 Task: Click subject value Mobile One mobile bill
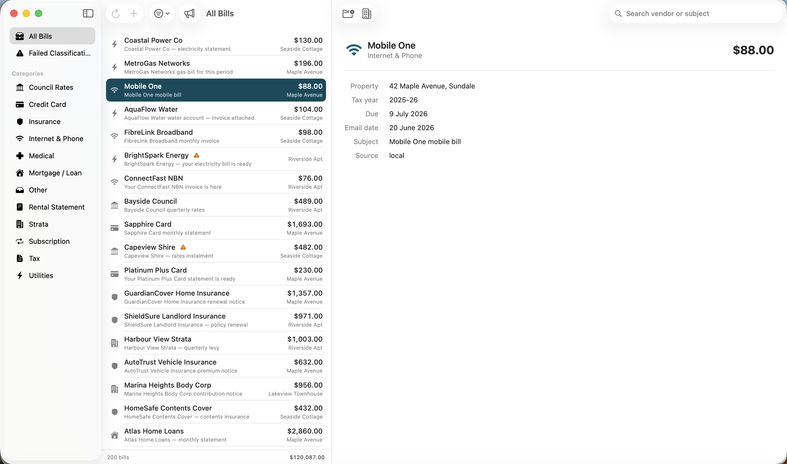(425, 142)
